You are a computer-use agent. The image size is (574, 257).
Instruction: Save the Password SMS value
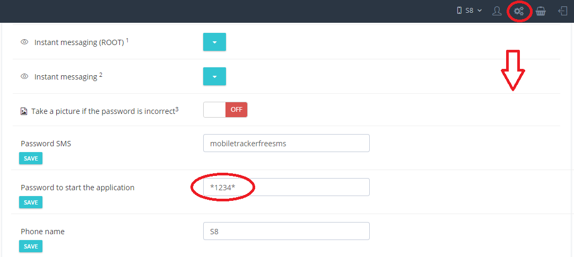click(x=31, y=158)
